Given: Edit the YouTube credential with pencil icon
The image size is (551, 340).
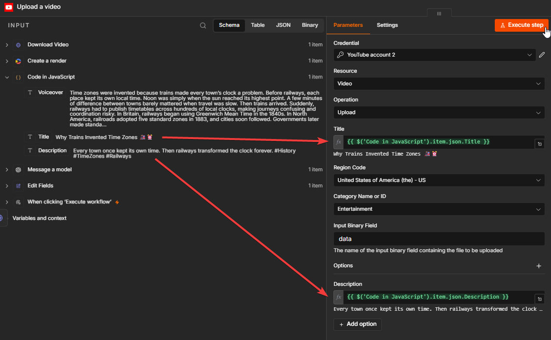Looking at the screenshot, I should [542, 55].
